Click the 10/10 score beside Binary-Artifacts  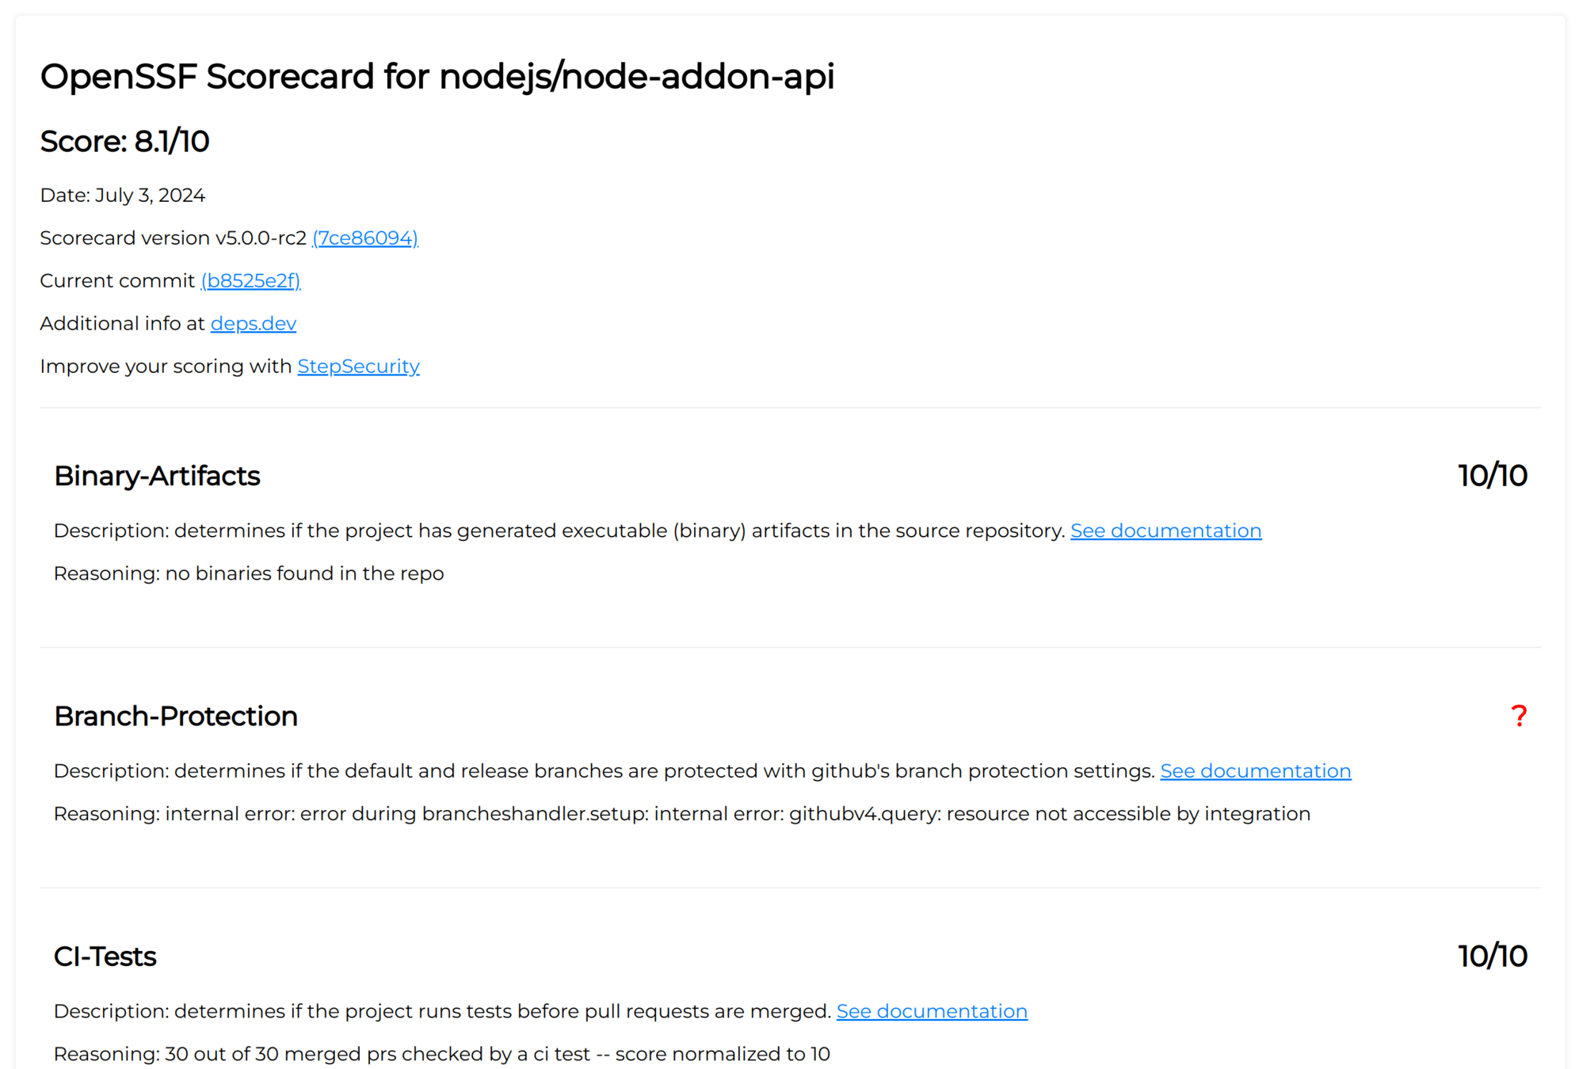tap(1492, 476)
